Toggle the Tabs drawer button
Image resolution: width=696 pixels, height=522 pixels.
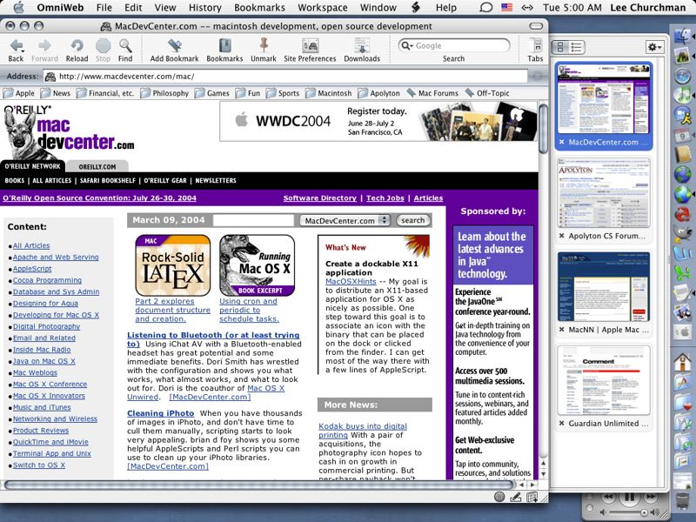535,47
